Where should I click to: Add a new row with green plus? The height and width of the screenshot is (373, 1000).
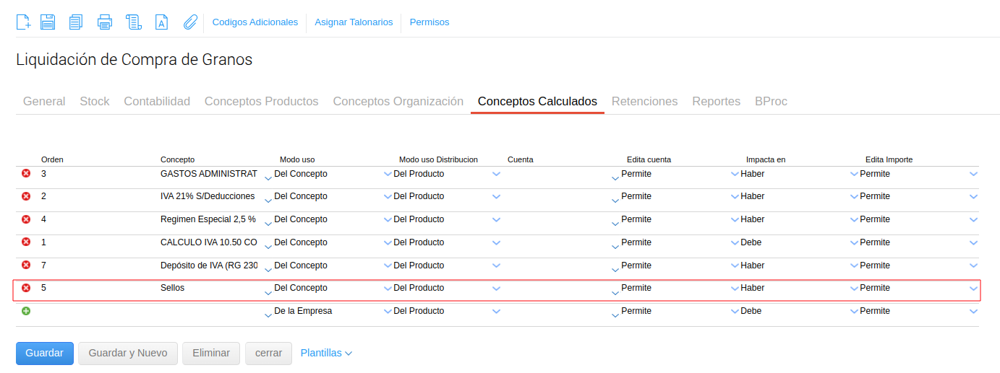point(26,311)
